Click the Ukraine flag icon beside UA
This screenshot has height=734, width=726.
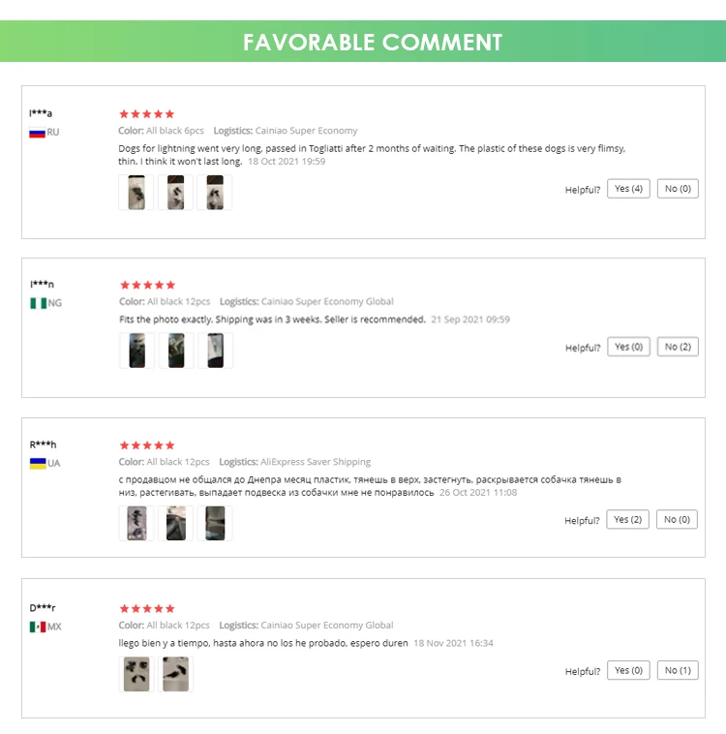click(x=38, y=464)
